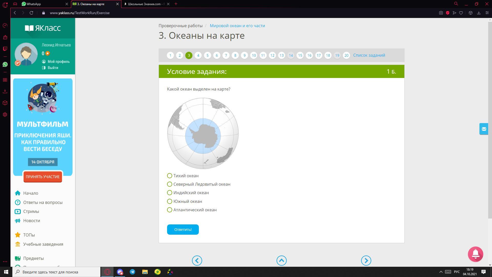This screenshot has height=277, width=492.
Task: Select the Южный океан answer
Action: coord(170,201)
